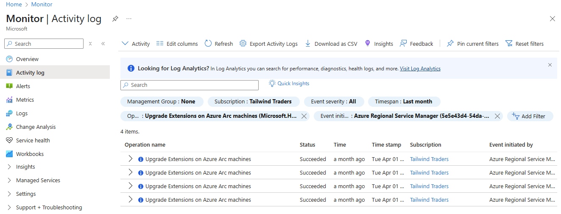Change the Management Group filter
The height and width of the screenshot is (214, 561).
162,102
